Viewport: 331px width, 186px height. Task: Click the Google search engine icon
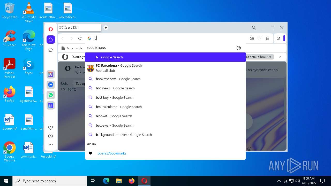pos(89,38)
